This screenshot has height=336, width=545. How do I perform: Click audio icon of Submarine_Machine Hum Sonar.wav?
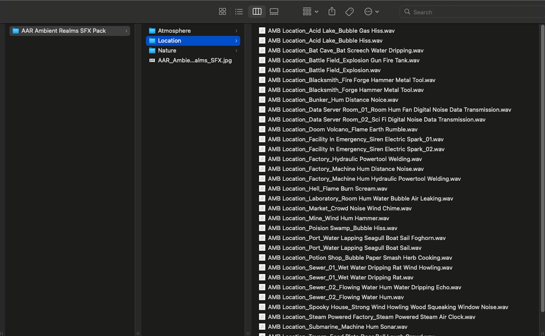click(262, 327)
